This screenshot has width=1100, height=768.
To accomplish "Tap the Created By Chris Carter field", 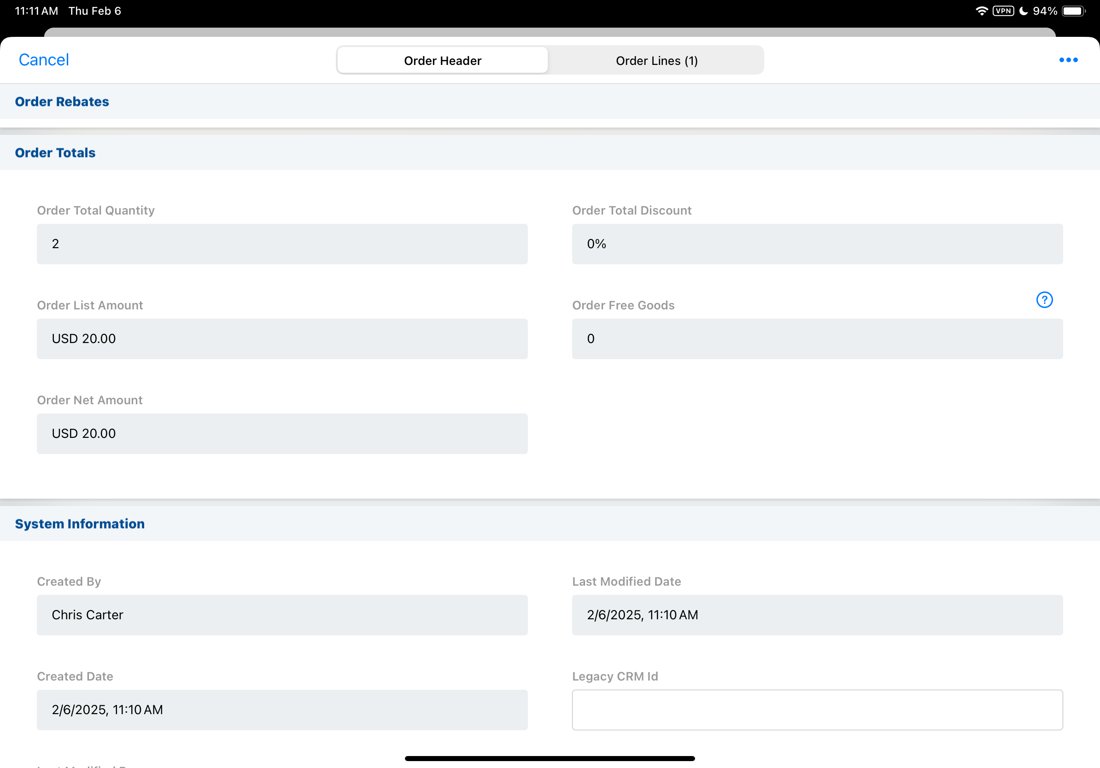I will 282,615.
